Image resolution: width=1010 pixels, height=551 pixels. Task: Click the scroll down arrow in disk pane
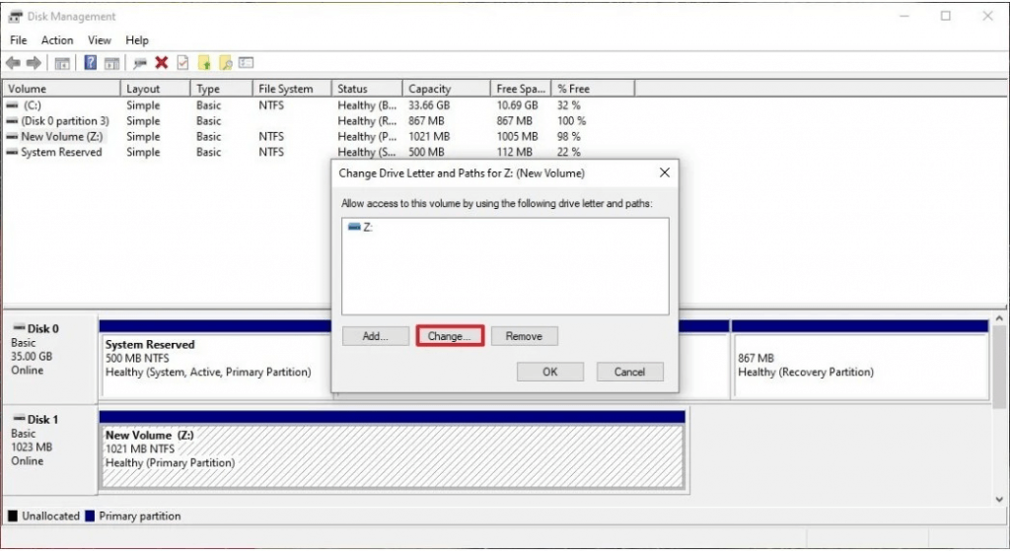point(999,499)
